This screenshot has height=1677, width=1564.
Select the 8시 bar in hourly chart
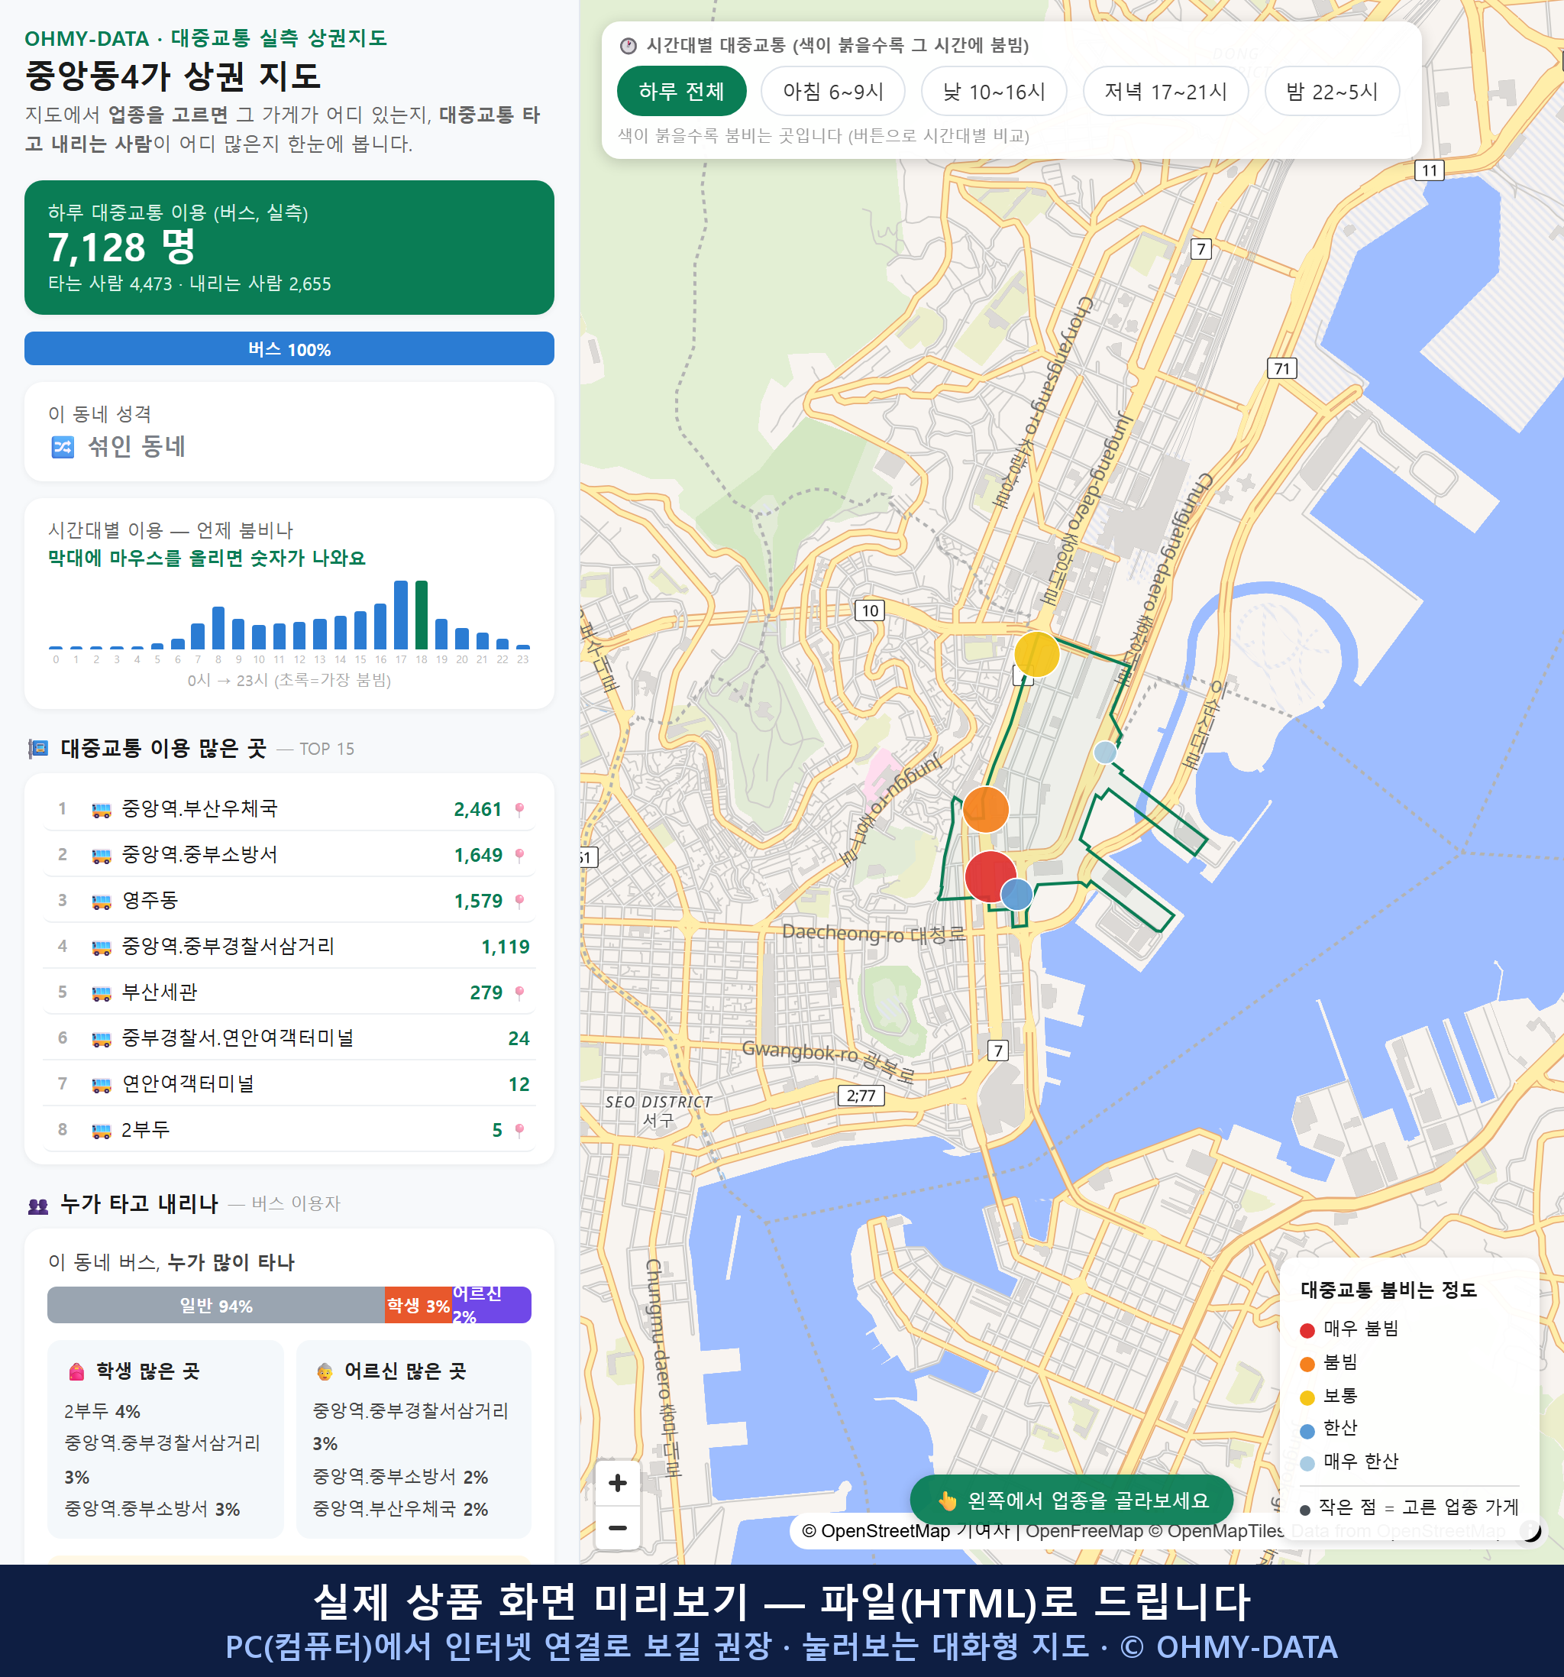(218, 626)
